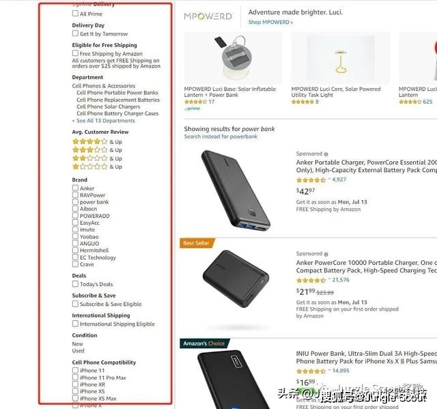
Task: Select Cell Phone Portable Power Banks department
Action: (x=117, y=92)
